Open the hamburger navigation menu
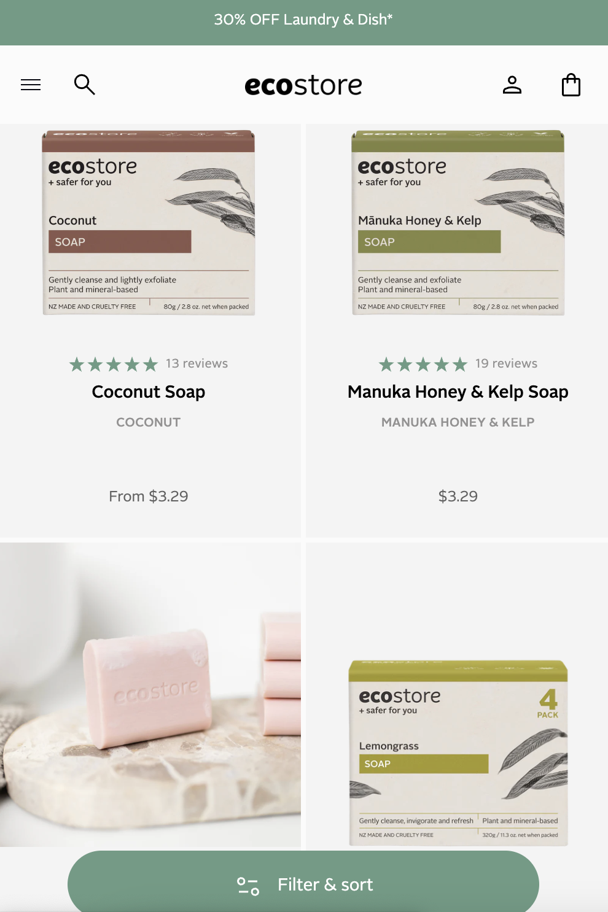The width and height of the screenshot is (608, 912). [x=31, y=85]
